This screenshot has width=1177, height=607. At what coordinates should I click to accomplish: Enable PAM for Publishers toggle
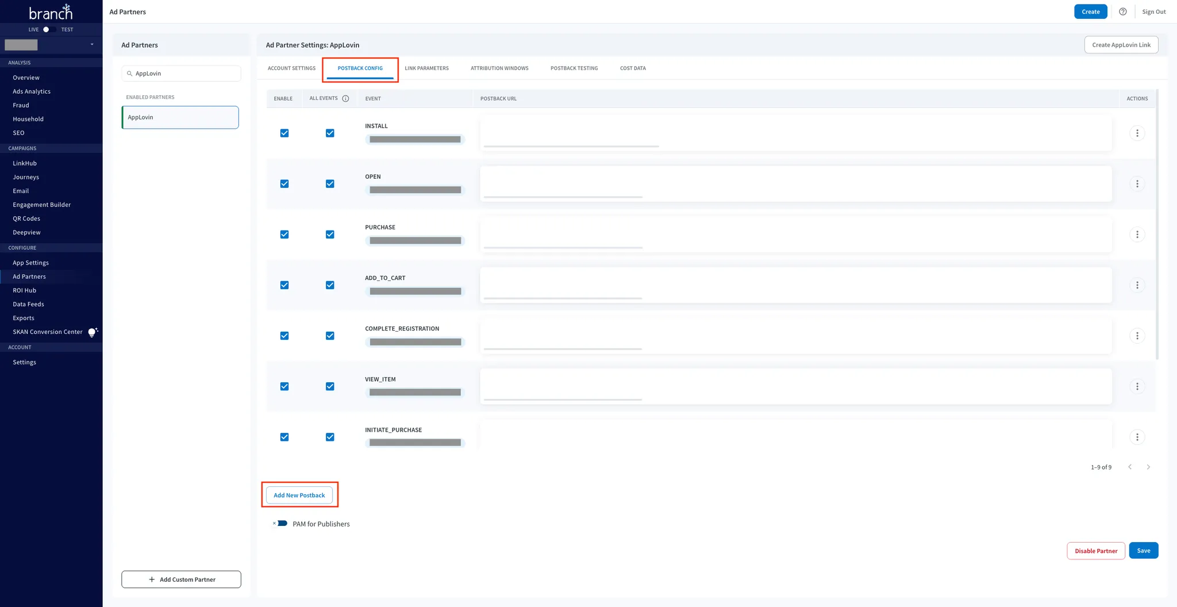280,524
